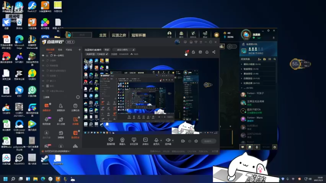Click the bell reminder icon
The height and width of the screenshot is (183, 326).
[x=207, y=52]
